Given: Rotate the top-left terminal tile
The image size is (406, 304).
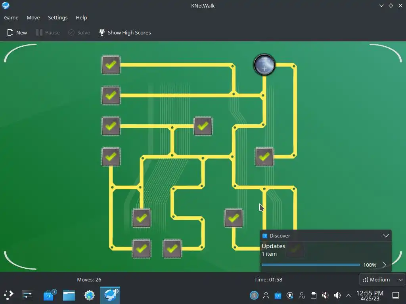Looking at the screenshot, I should [111, 65].
